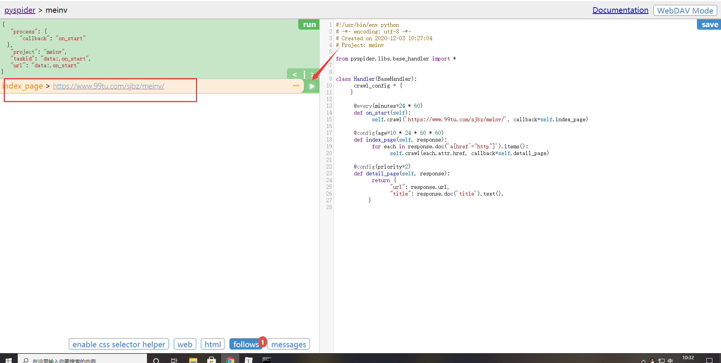
Task: Click the '"project": "meinv"' line in the task JSON
Action: (38, 52)
